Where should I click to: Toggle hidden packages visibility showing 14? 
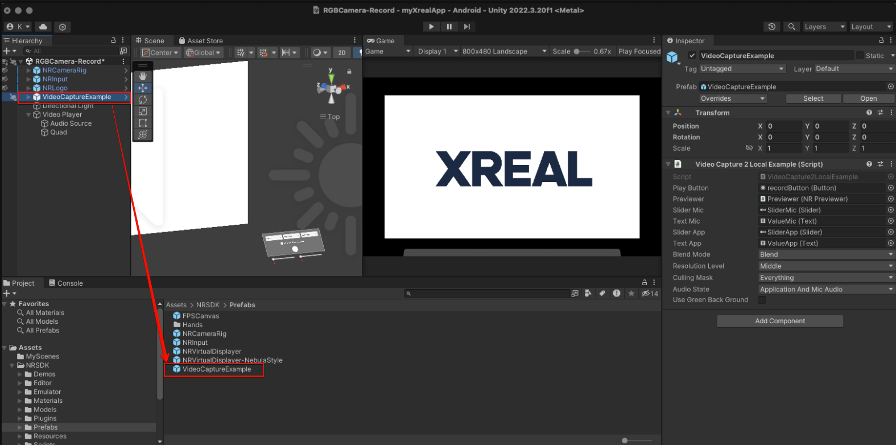(650, 294)
